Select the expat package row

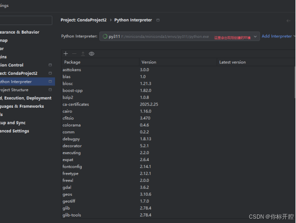click(178, 160)
